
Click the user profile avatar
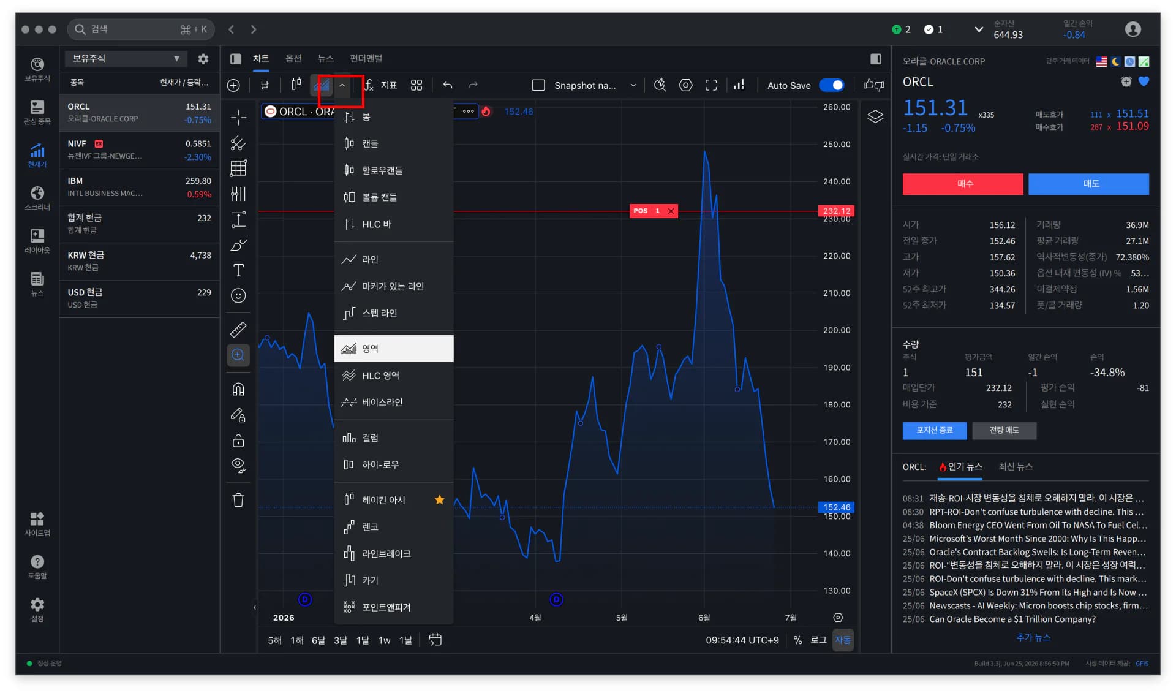[x=1133, y=29]
